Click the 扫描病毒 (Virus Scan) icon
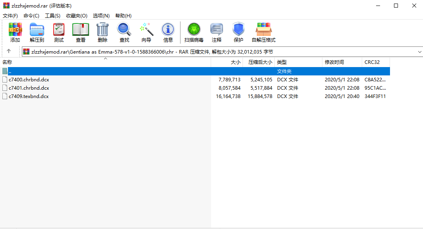This screenshot has height=229, width=423. click(194, 32)
